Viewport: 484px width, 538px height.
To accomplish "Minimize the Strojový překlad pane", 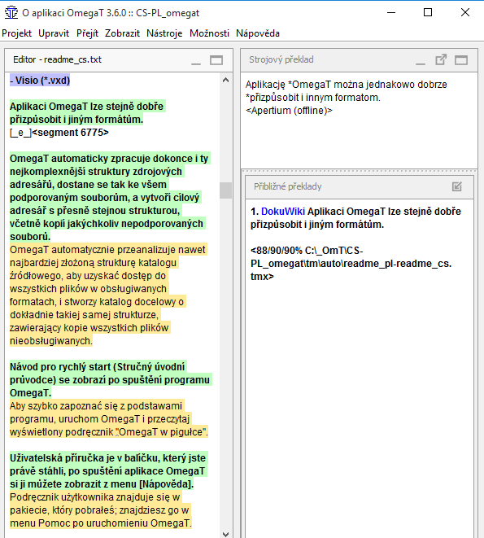I will (x=421, y=60).
